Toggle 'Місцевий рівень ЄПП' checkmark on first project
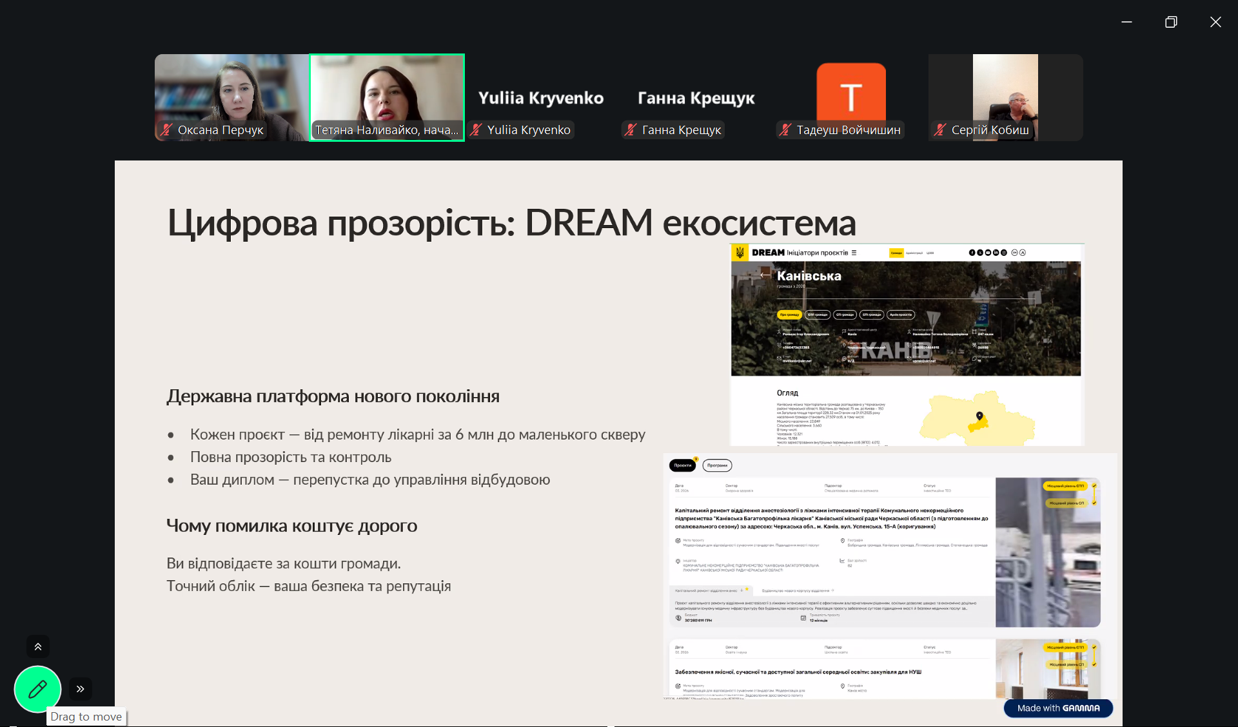This screenshot has height=727, width=1238. tap(1094, 486)
